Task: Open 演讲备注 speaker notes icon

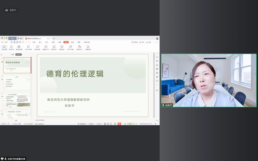Action: 62,47
